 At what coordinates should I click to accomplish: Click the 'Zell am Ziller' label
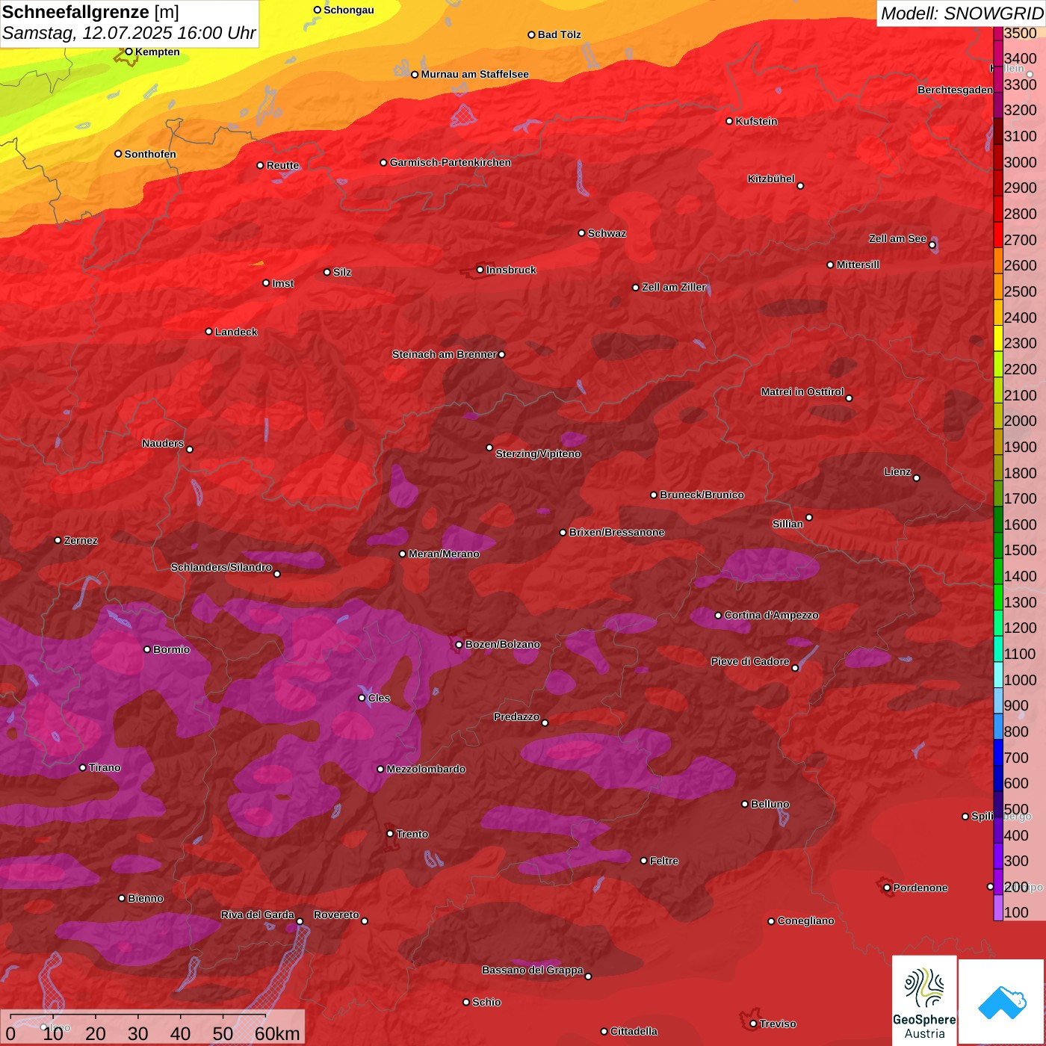pos(674,287)
